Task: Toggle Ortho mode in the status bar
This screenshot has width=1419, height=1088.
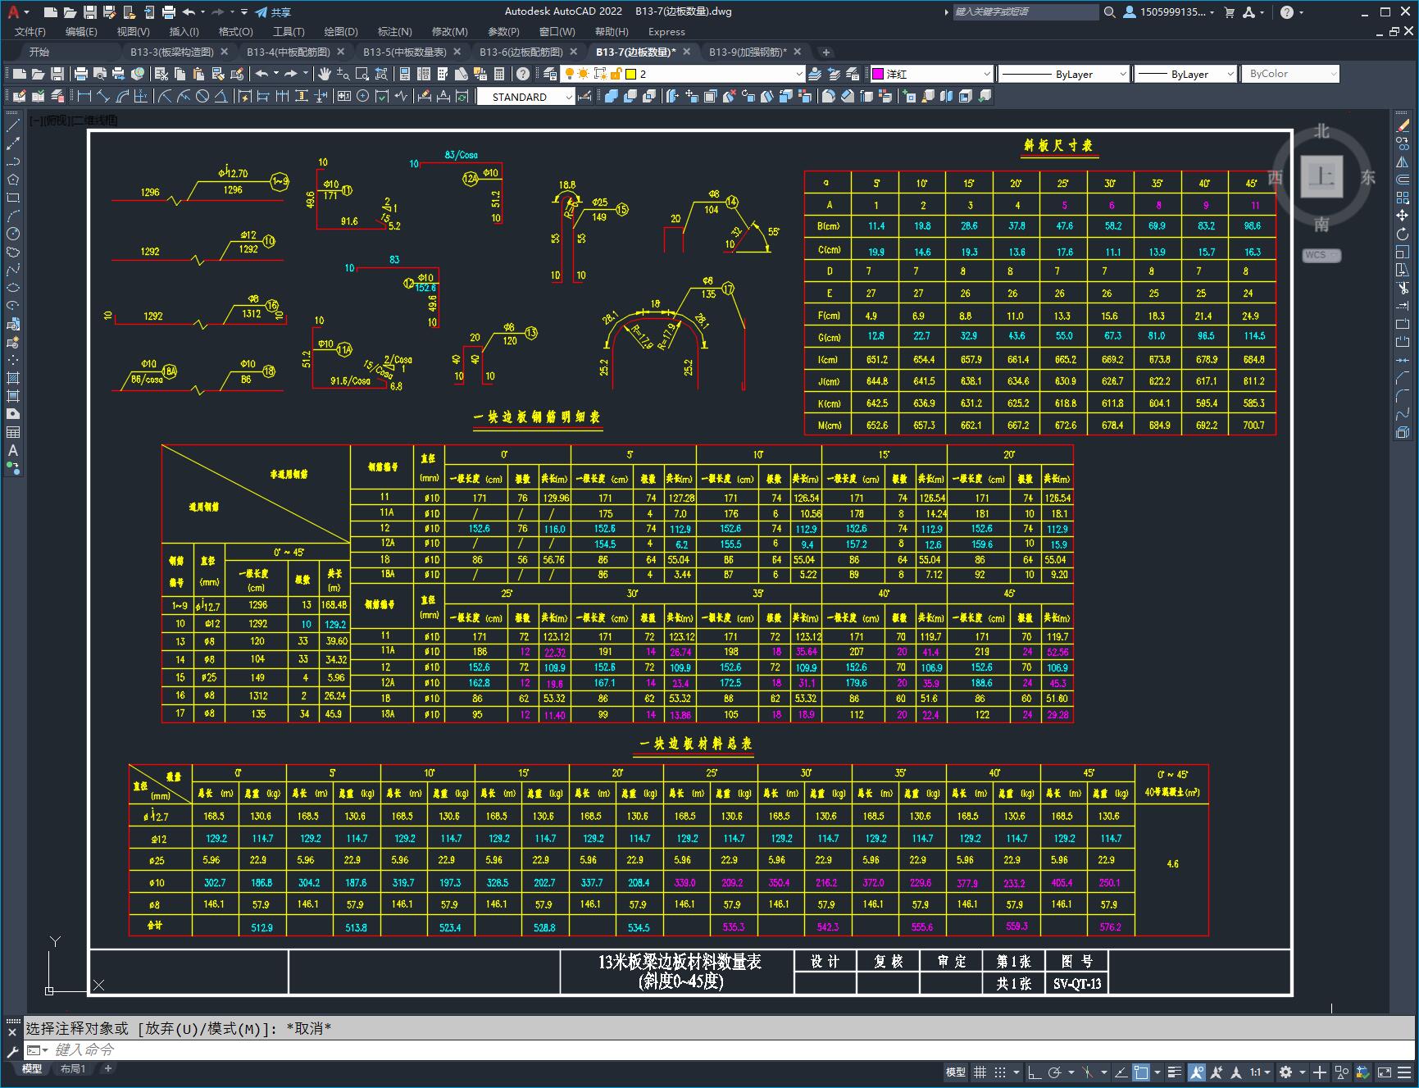Action: (1035, 1072)
